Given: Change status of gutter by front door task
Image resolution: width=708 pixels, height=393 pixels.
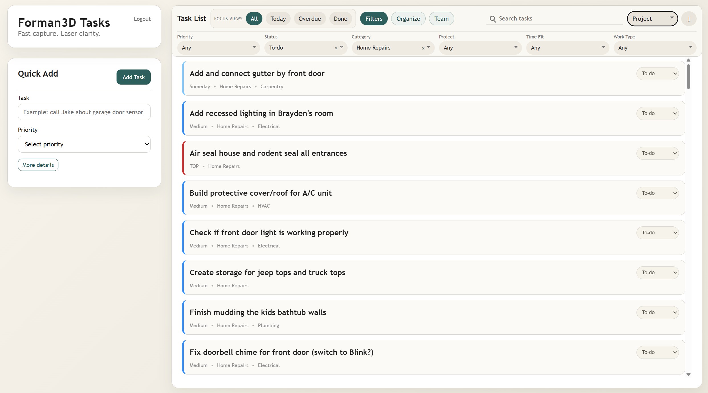Looking at the screenshot, I should 658,73.
